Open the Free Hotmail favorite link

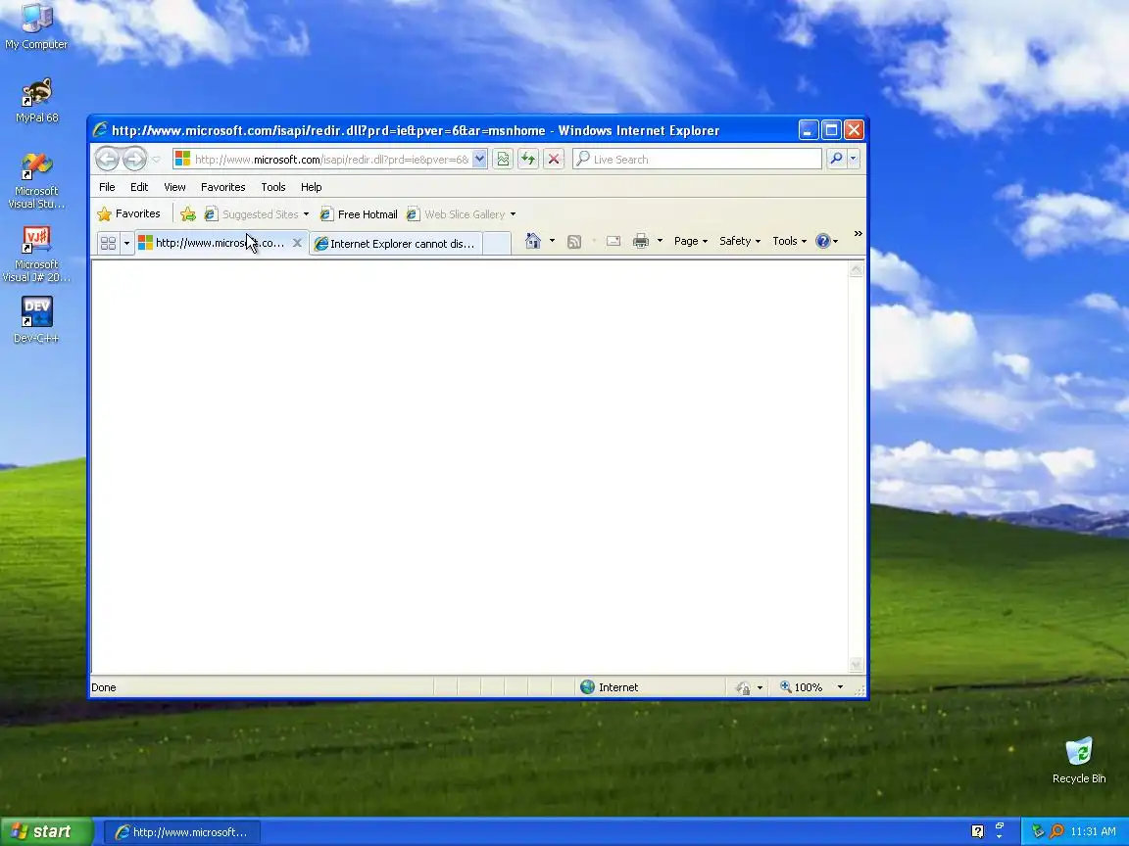[x=359, y=214]
